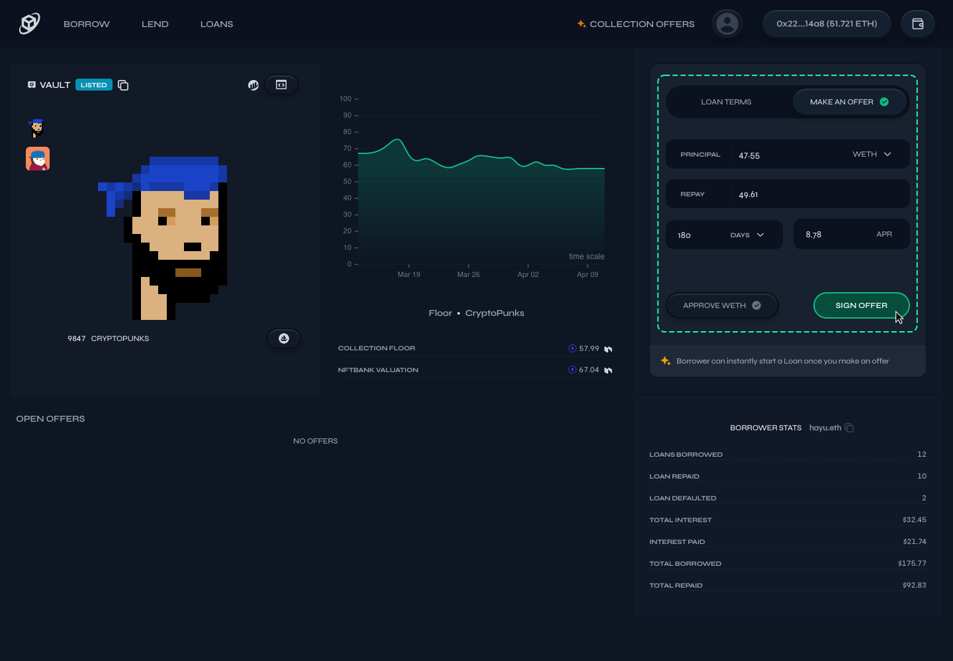Click ETH icon beside 67.04

tap(572, 369)
